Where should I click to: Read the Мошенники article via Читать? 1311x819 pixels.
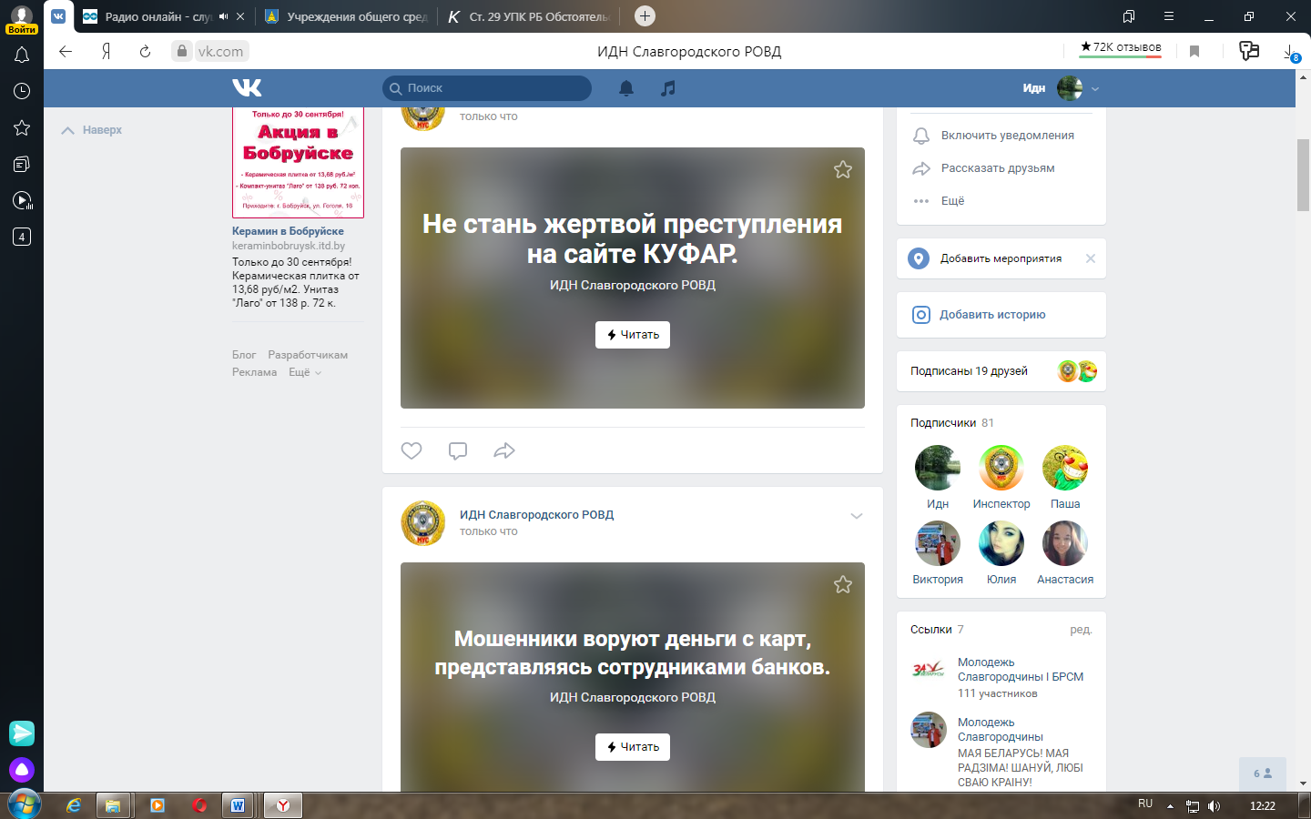[633, 747]
